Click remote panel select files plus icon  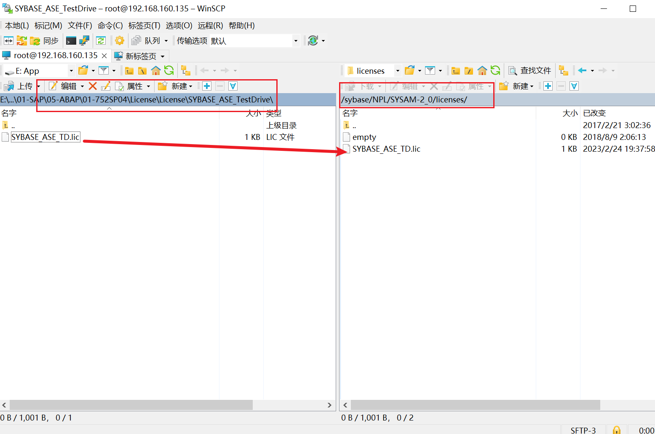pyautogui.click(x=548, y=86)
